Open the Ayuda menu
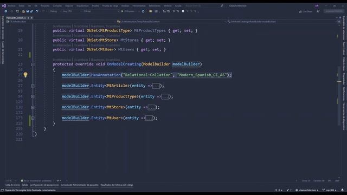 [x=178, y=6]
